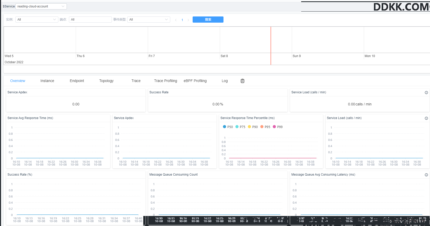Image resolution: width=430 pixels, height=226 pixels.
Task: Click info icon on Message Queue Avg Consuming Latency
Action: tap(426, 175)
